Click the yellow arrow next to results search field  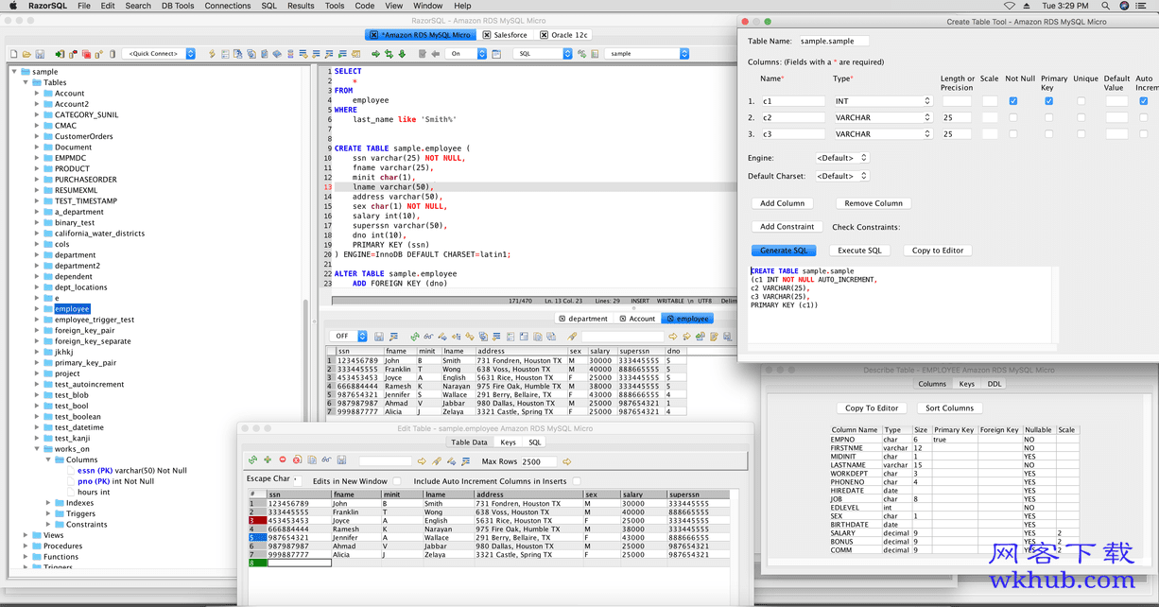[x=673, y=337]
